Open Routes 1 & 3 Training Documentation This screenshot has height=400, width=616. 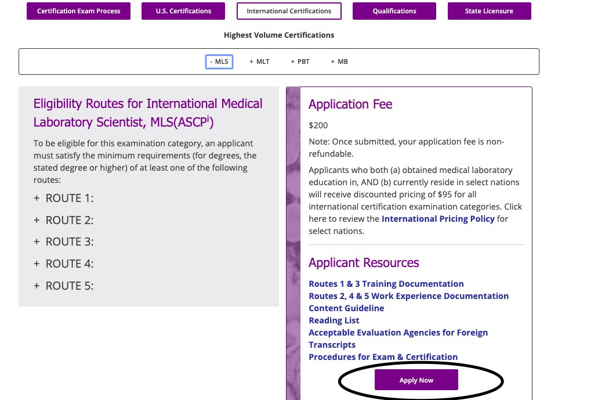click(x=386, y=284)
